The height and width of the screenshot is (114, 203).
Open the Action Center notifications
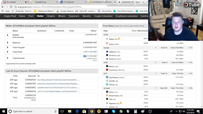point(198,111)
